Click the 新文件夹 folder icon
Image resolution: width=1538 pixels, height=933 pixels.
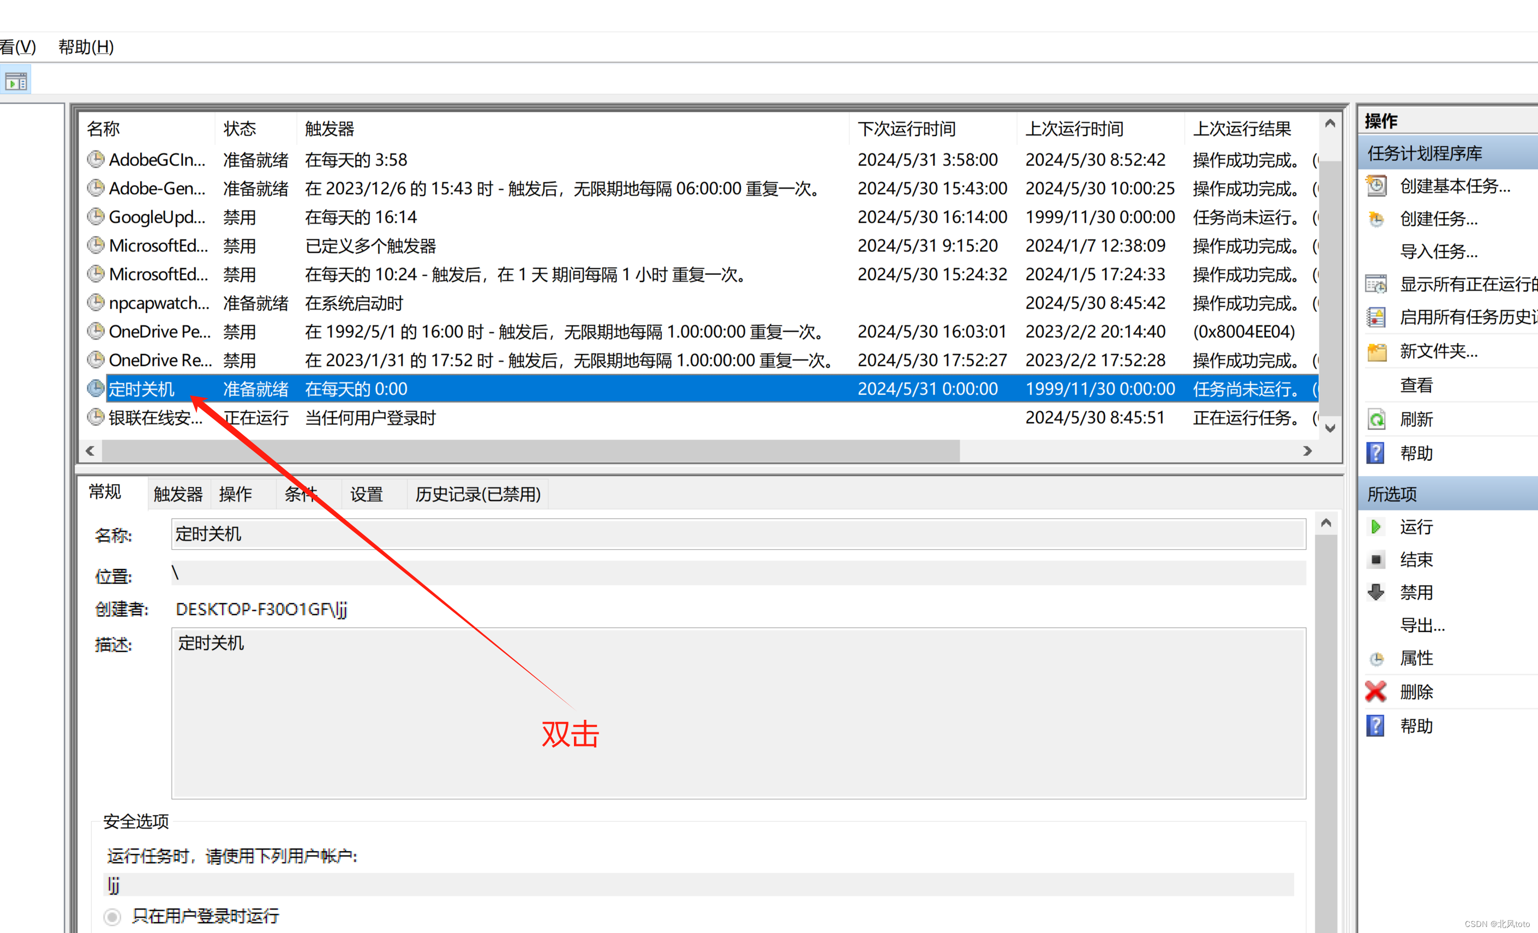click(1377, 352)
